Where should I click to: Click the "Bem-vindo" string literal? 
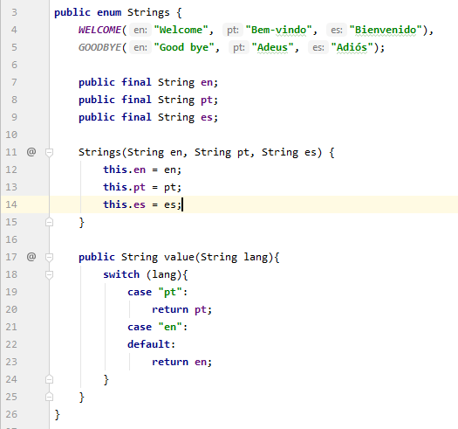(x=278, y=30)
